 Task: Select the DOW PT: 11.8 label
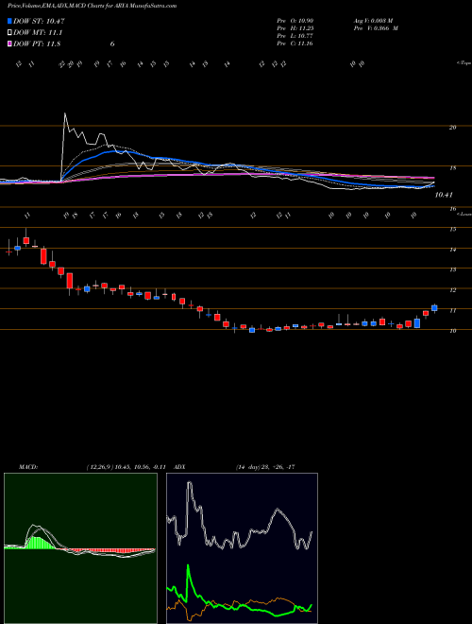37,43
